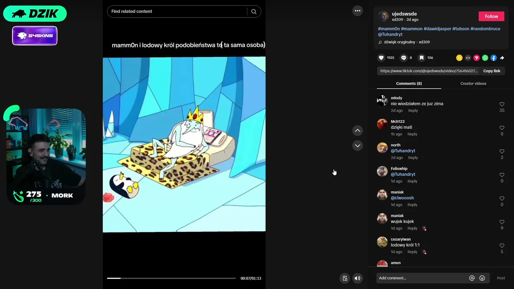Repost using the yellow repost icon
This screenshot has height=289, width=514.
(x=459, y=58)
